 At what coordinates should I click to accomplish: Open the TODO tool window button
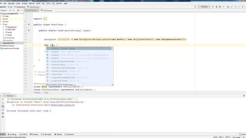(23, 135)
